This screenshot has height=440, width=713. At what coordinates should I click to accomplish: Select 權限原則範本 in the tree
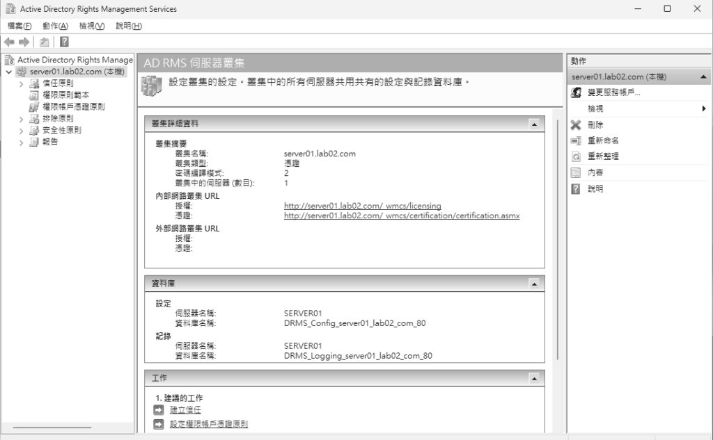pos(66,95)
